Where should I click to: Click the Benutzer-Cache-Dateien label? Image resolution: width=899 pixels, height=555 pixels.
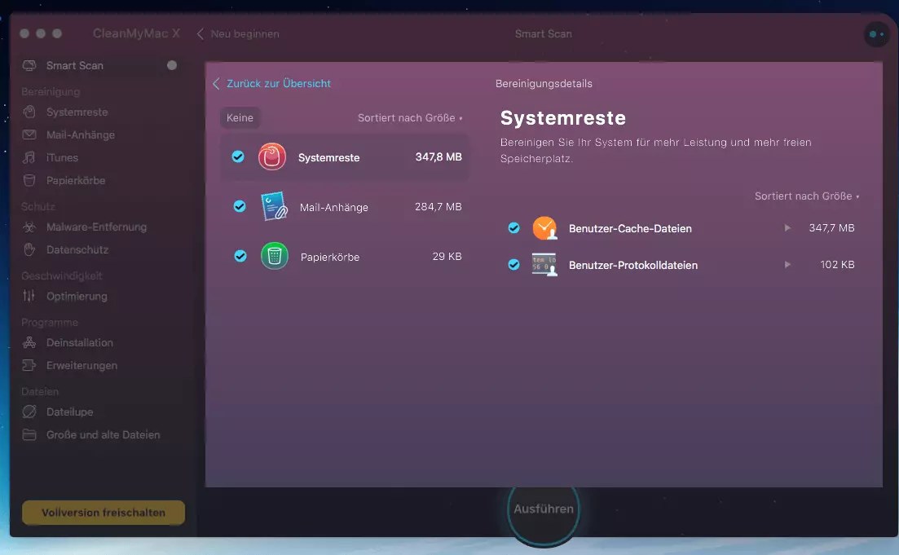630,228
